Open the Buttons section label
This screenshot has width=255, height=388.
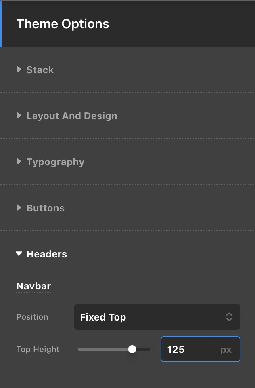click(x=45, y=208)
